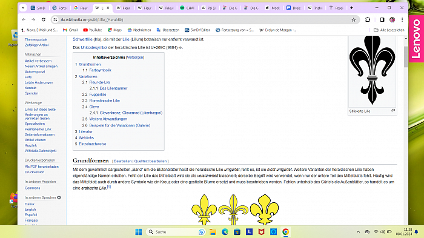Image resolution: width=424 pixels, height=238 pixels.
Task: Open Wi-Fi network icon in tray
Action: [376, 232]
